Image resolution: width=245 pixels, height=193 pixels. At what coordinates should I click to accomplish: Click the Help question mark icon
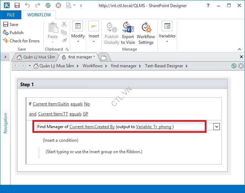(208, 6)
